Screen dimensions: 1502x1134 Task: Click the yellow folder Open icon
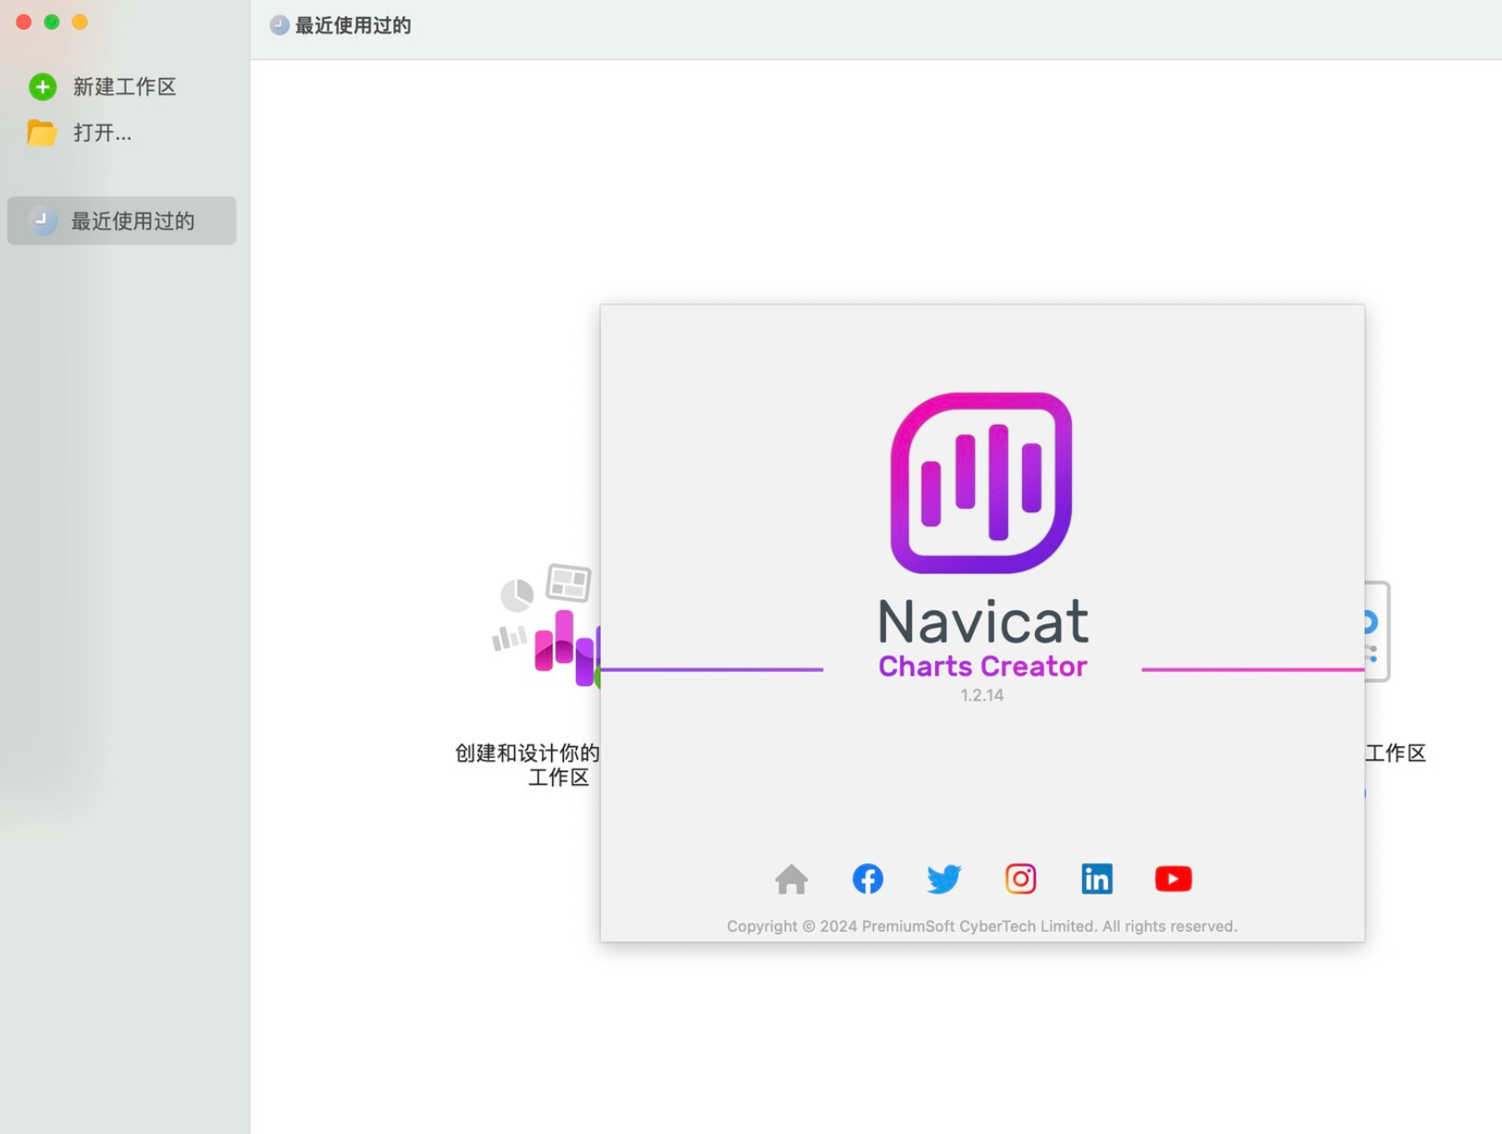pos(42,133)
